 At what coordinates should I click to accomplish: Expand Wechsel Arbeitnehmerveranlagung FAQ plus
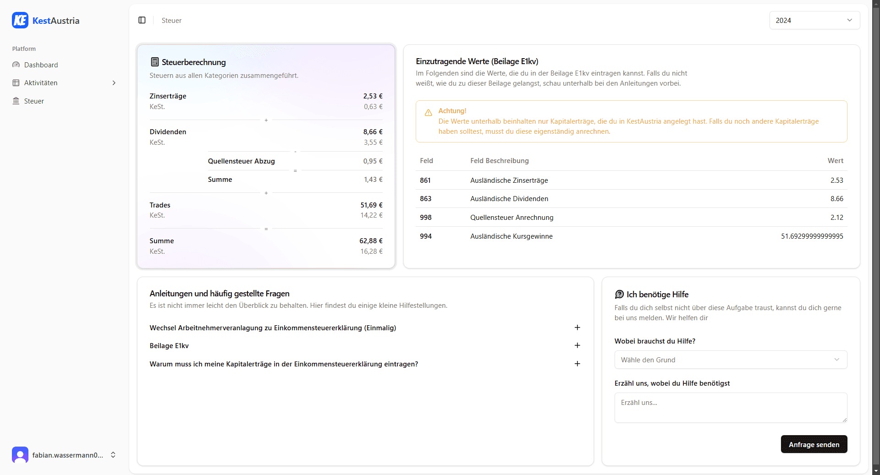point(577,328)
